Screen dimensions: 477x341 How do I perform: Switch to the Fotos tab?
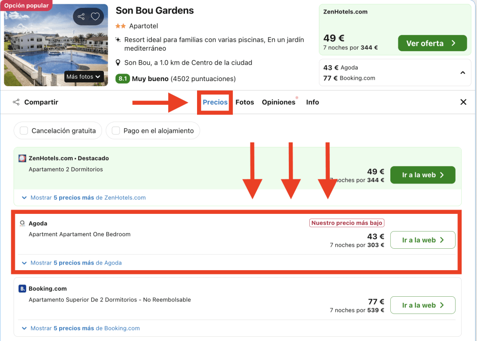tap(245, 102)
